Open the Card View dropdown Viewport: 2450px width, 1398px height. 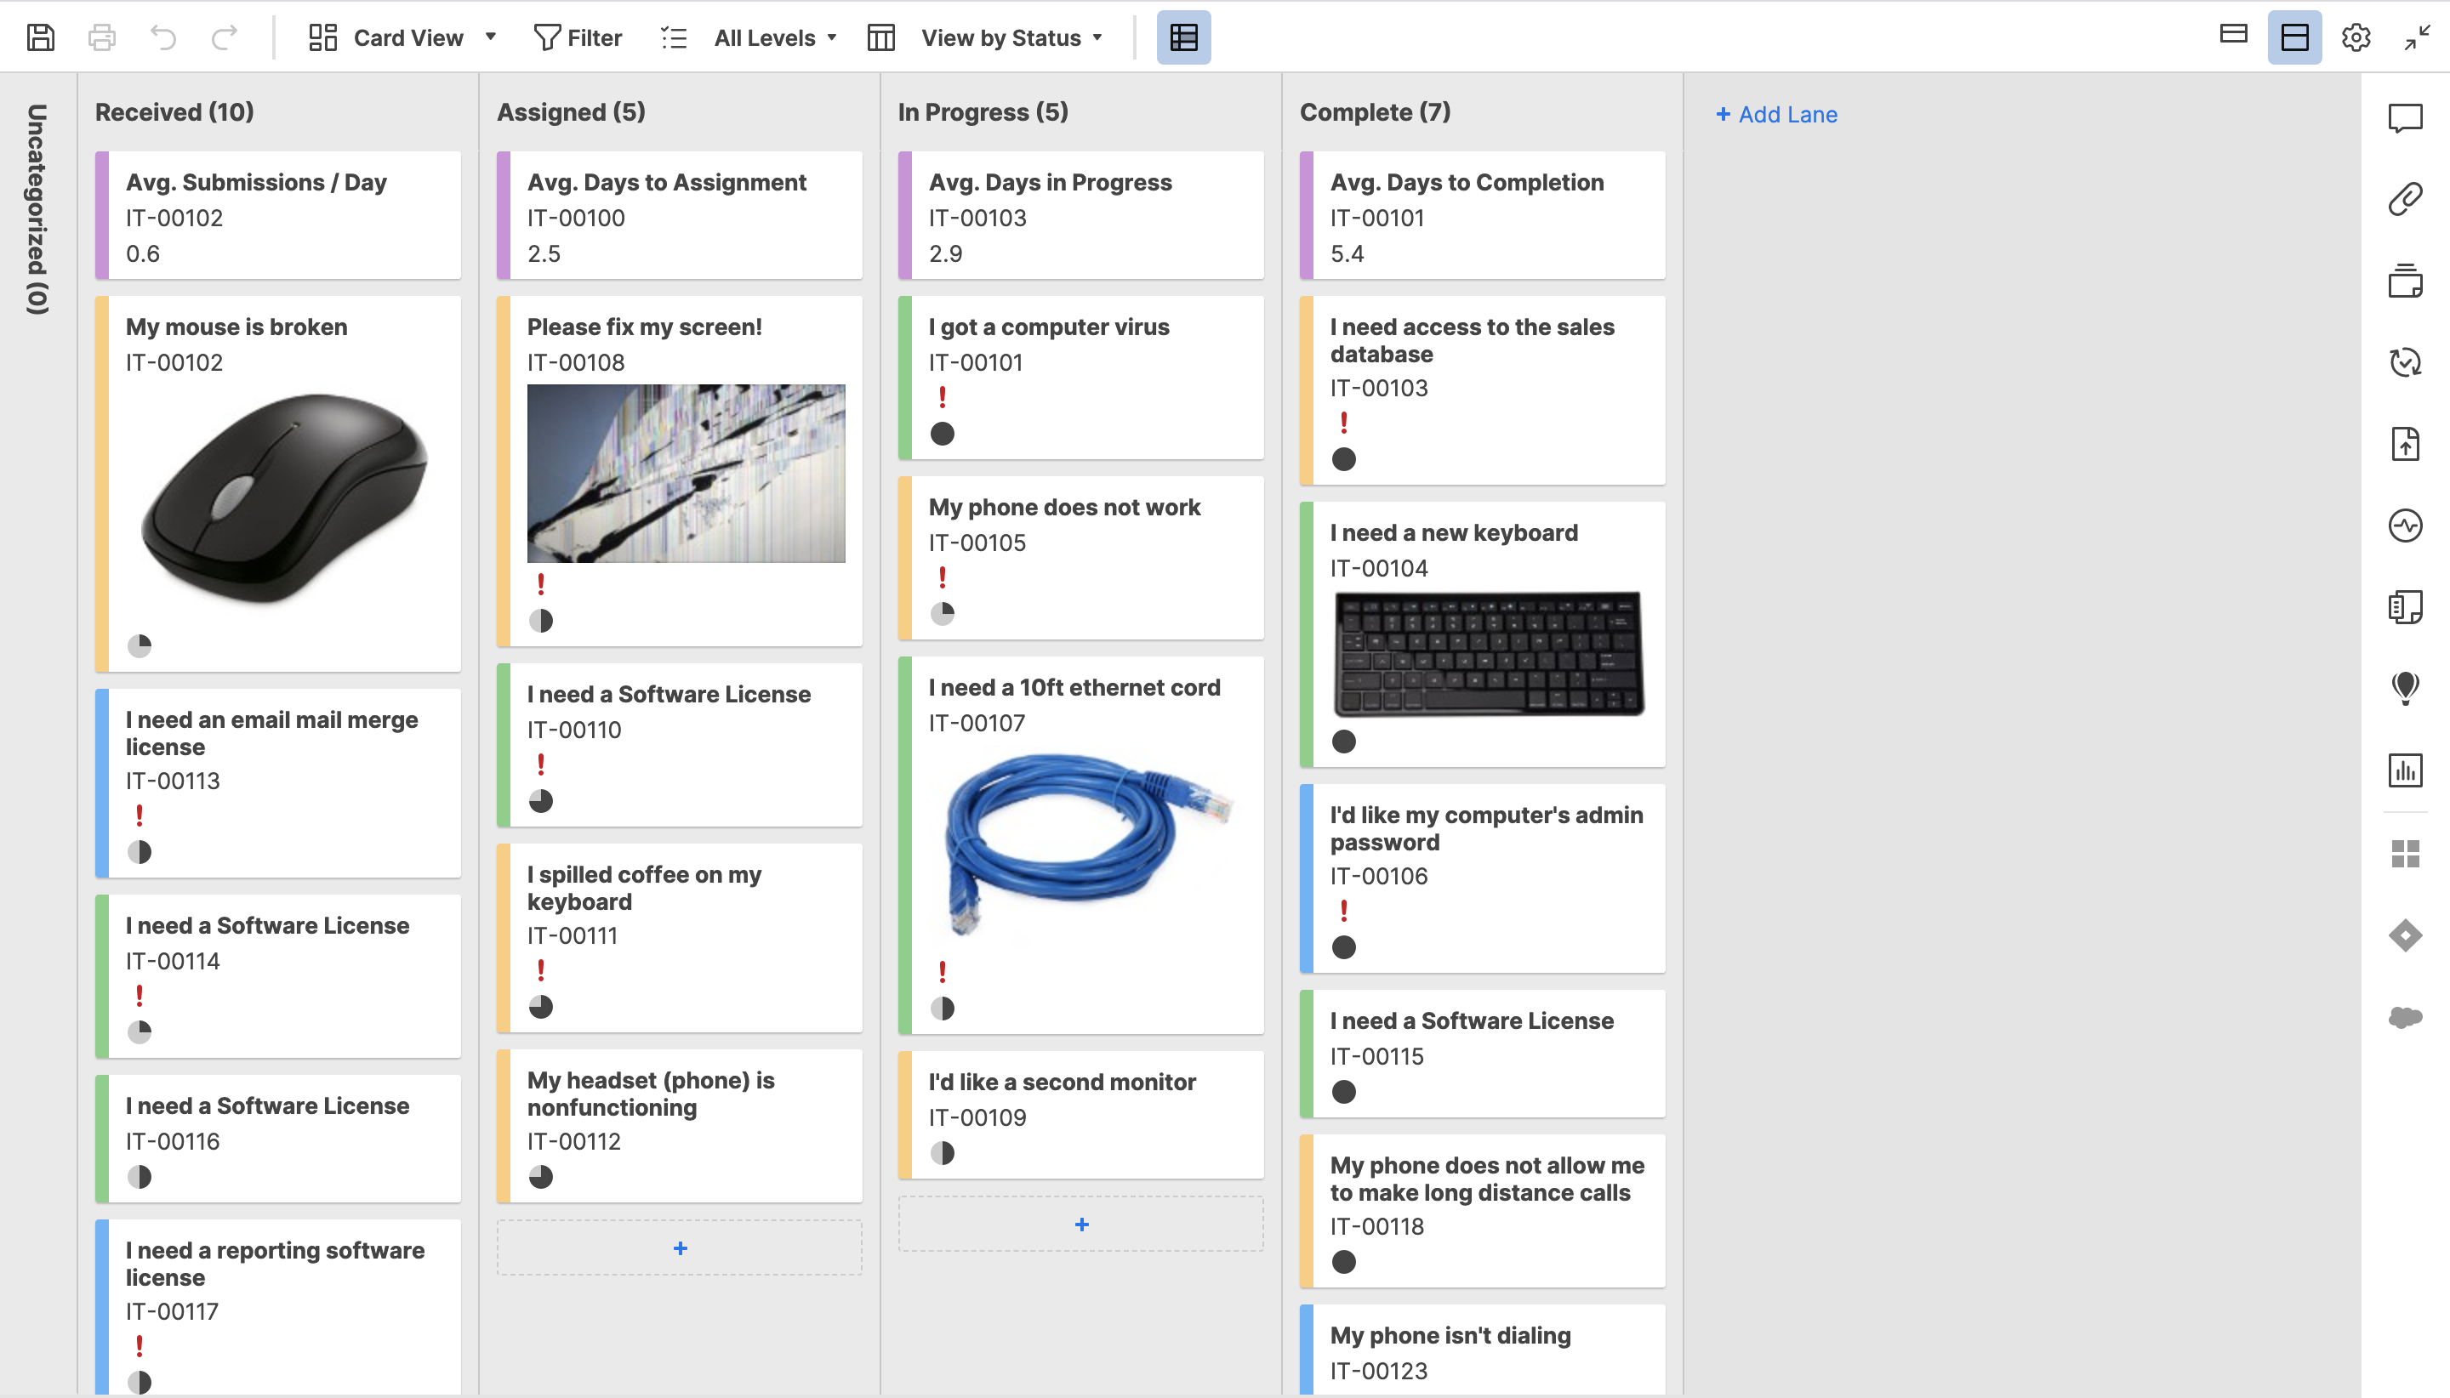point(402,37)
